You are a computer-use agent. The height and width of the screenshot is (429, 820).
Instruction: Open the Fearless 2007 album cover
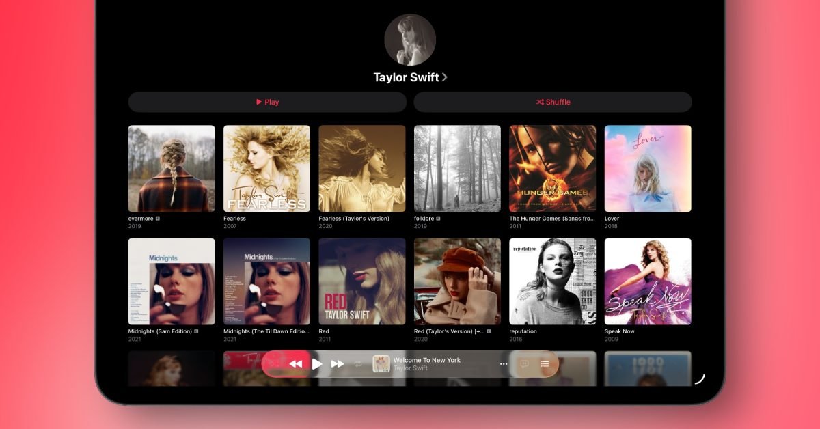coord(266,168)
